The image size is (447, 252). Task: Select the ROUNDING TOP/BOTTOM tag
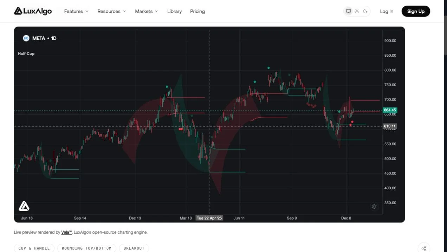tap(86, 248)
